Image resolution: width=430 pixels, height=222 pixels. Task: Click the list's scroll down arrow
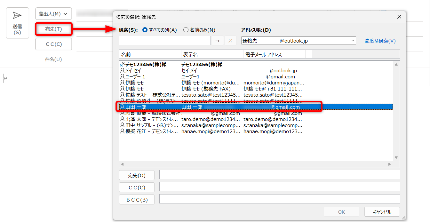coord(396,157)
